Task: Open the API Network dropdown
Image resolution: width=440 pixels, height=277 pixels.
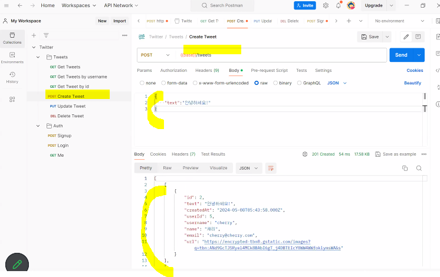Action: [x=121, y=5]
